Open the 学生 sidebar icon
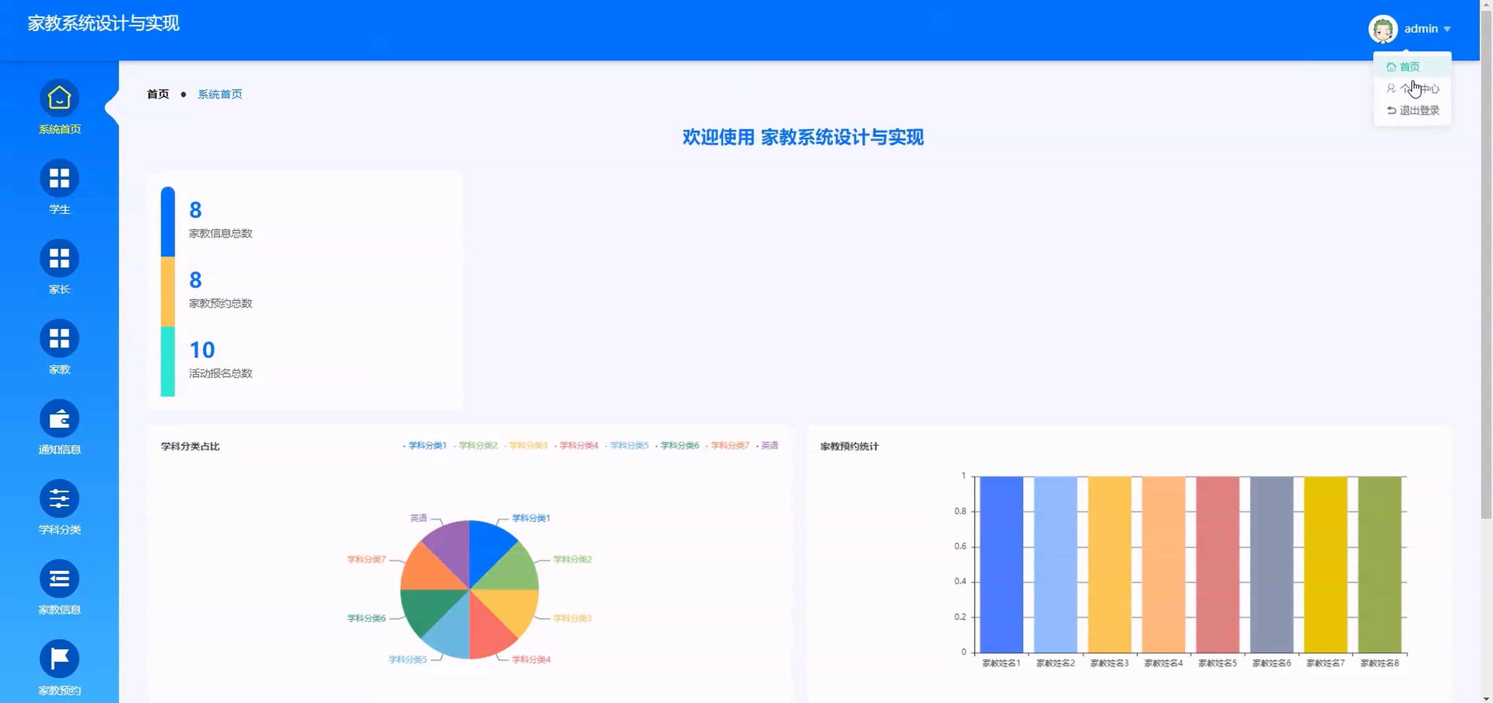1493x703 pixels. click(x=59, y=178)
